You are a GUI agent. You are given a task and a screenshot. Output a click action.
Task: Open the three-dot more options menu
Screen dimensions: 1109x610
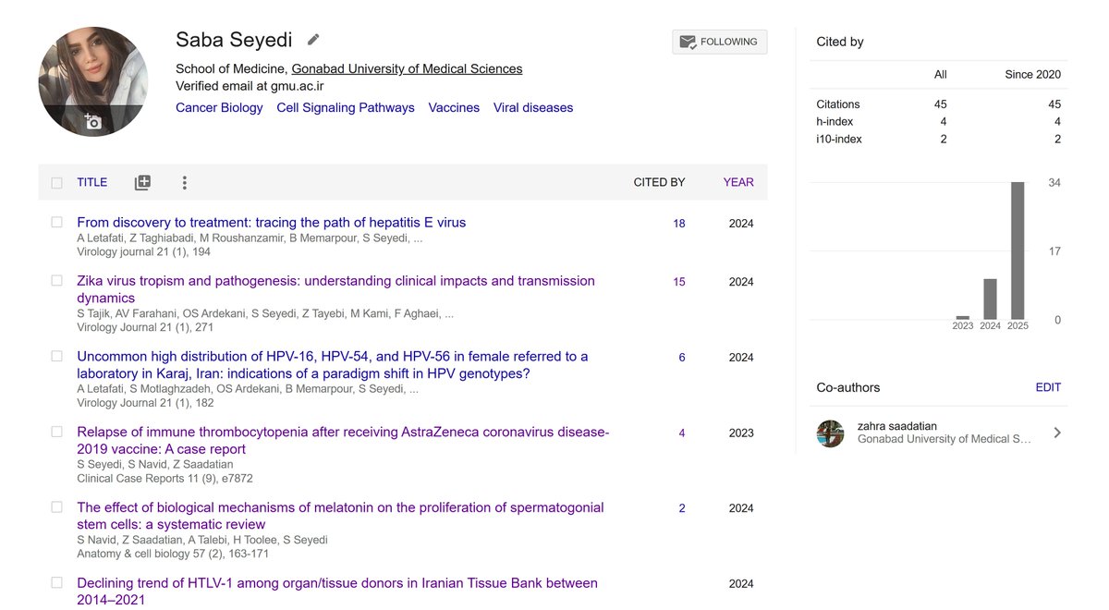coord(185,183)
